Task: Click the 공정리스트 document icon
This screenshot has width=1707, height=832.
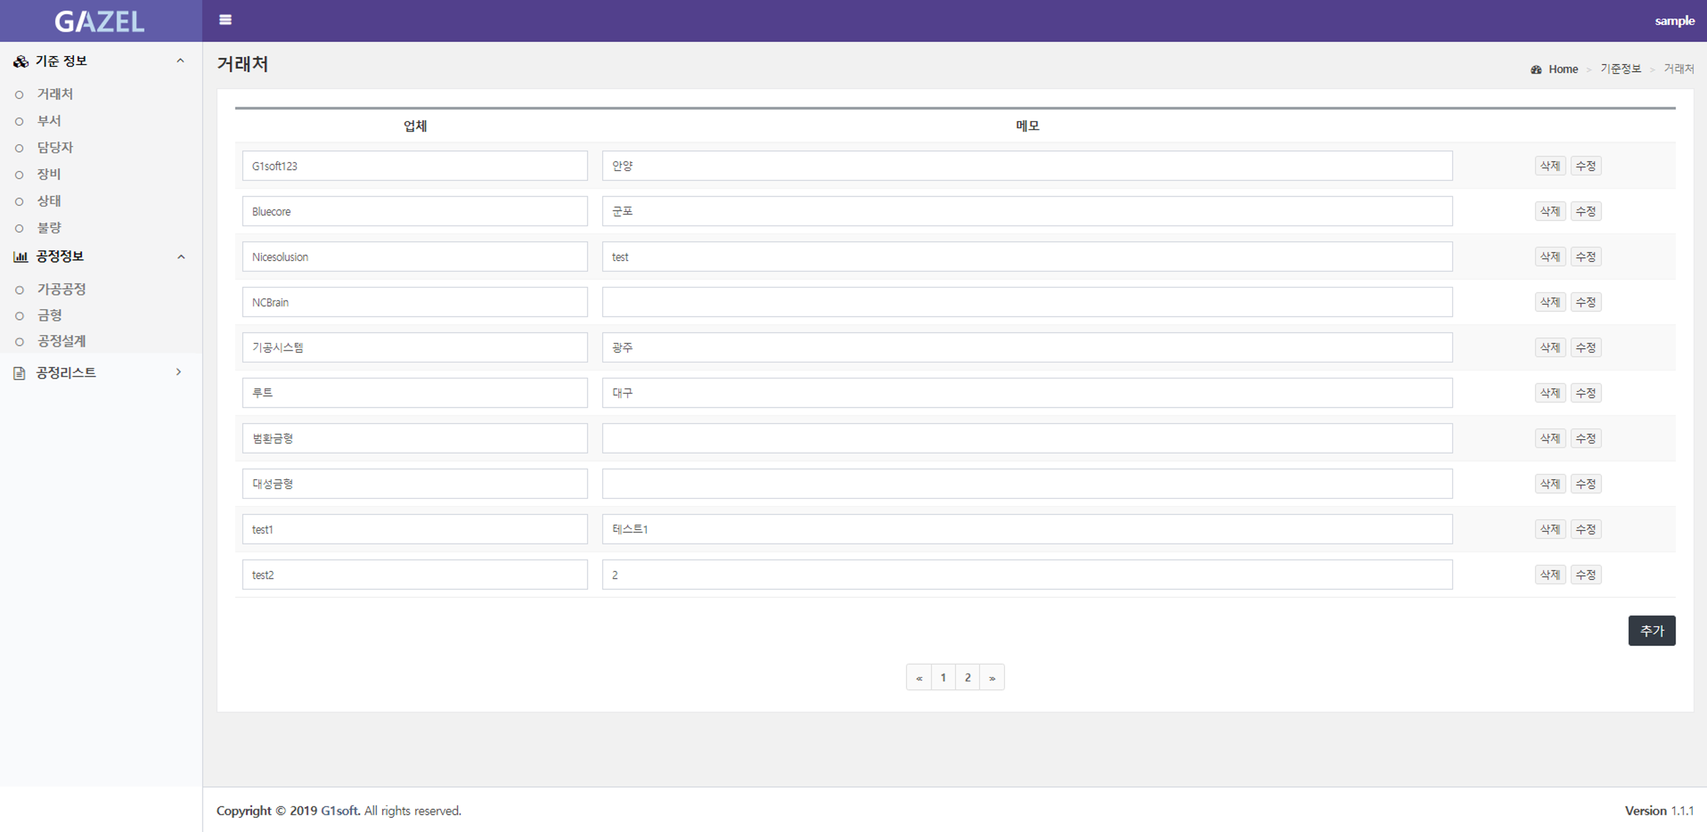Action: [20, 374]
